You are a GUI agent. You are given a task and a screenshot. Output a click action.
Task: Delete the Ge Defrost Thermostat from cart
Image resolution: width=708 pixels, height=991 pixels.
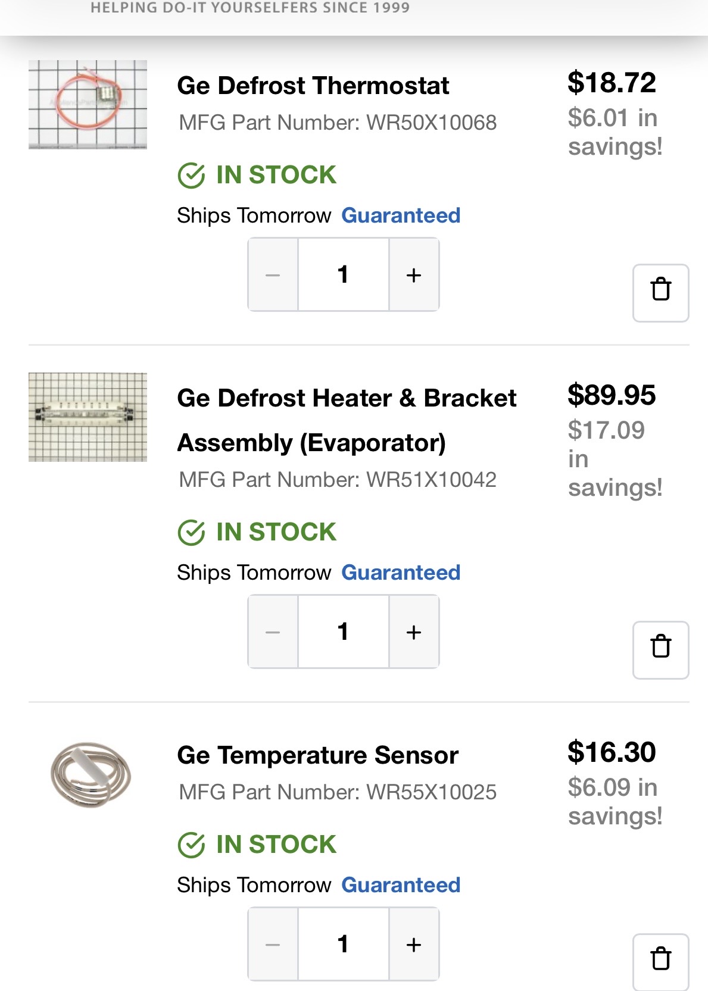pos(660,292)
